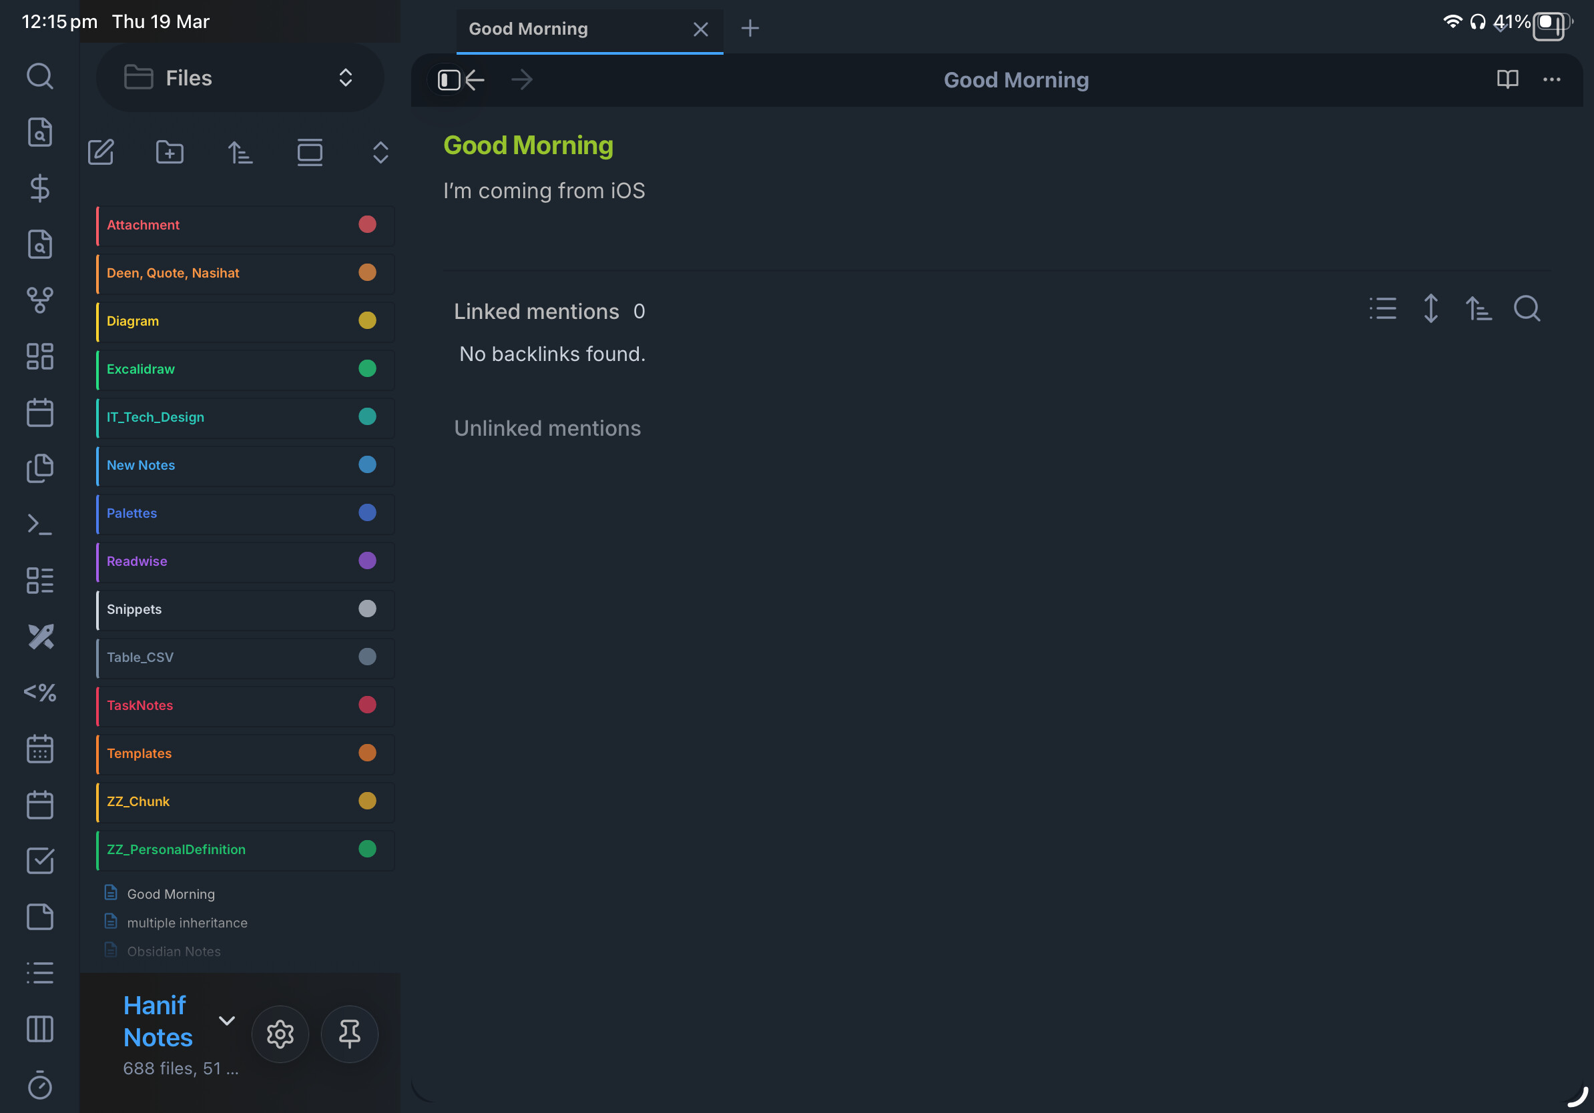Create a new folder in file explorer
This screenshot has height=1113, width=1594.
pyautogui.click(x=170, y=152)
